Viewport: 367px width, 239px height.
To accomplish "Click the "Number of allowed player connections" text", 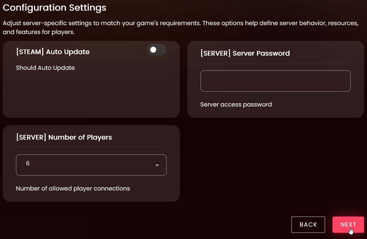I will coord(73,188).
